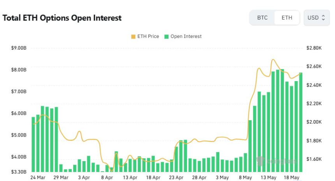This screenshot has width=335, height=181.
Task: Select the last green bar after 18 May
Action: pos(301,122)
